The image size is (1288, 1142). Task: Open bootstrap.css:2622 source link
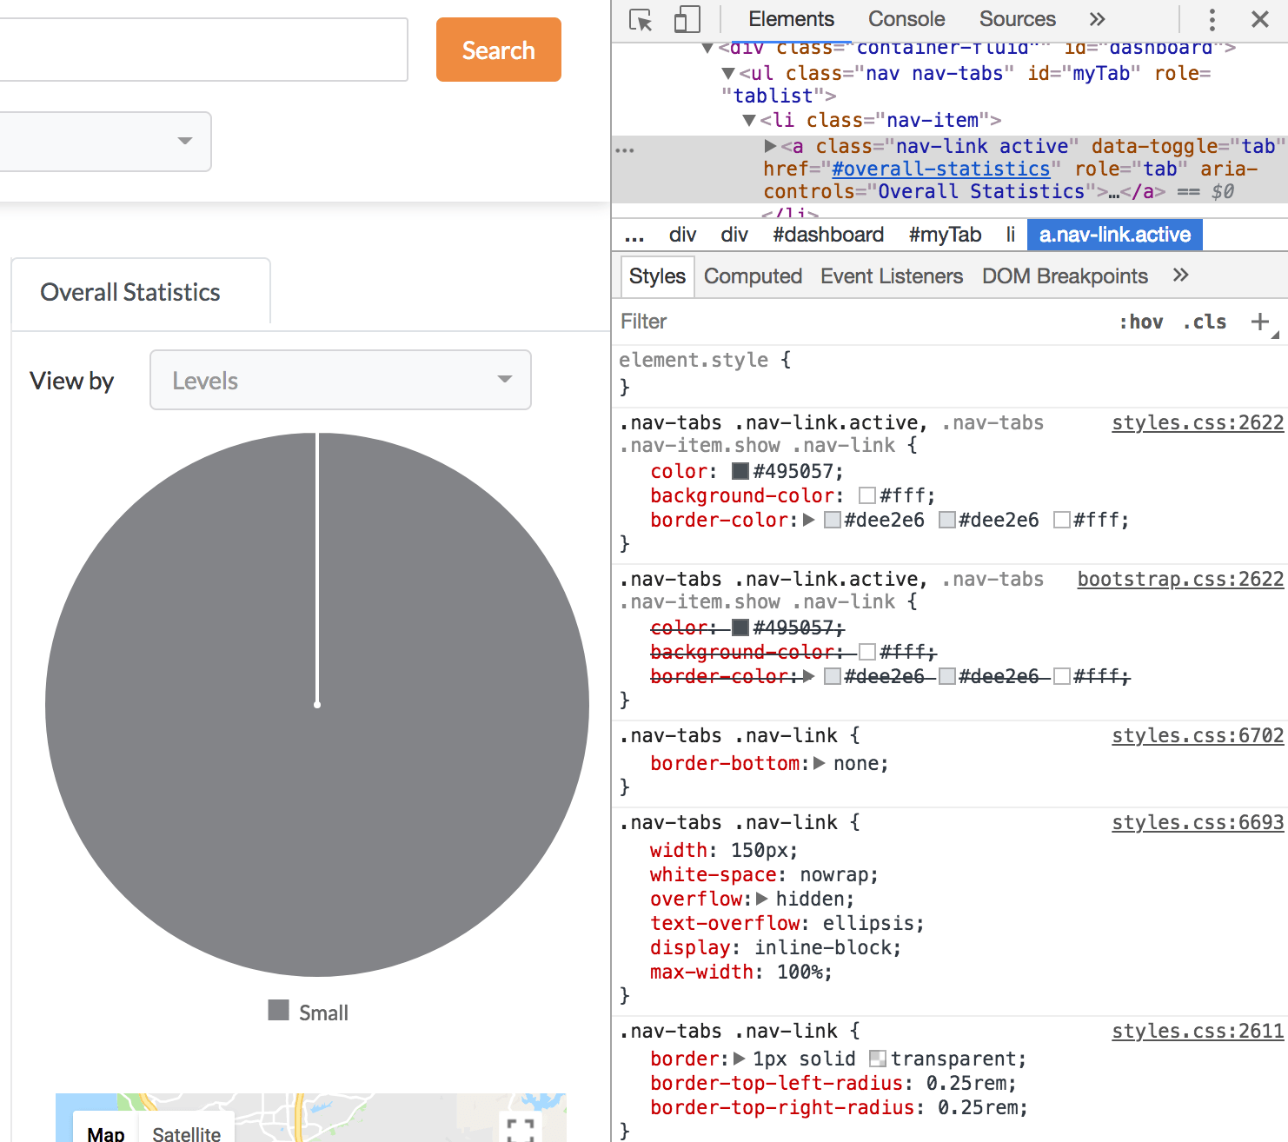click(1180, 580)
